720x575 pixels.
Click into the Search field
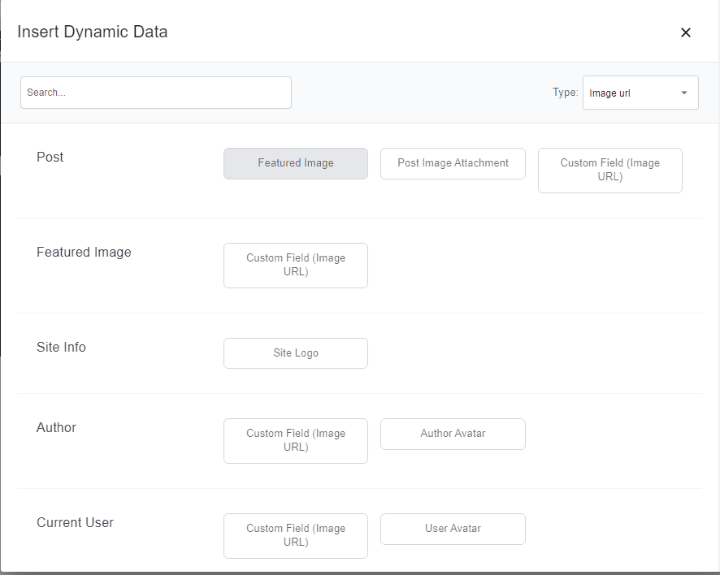156,93
